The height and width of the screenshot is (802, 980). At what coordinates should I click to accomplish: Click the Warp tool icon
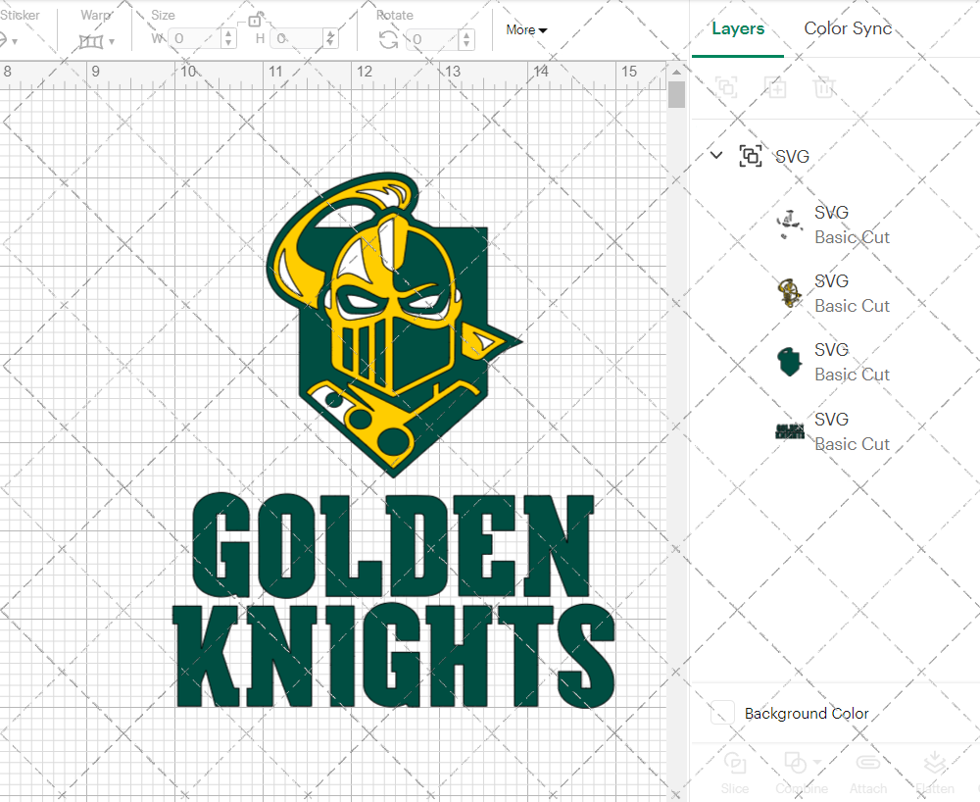point(93,41)
